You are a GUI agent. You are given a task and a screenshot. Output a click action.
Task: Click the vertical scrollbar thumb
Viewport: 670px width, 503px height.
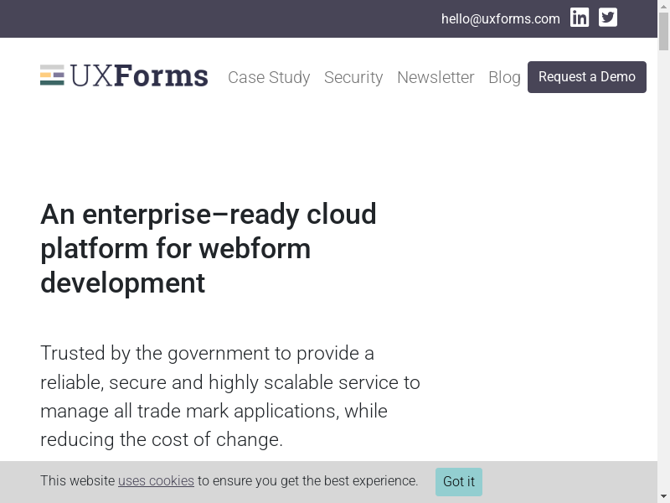coord(664,32)
